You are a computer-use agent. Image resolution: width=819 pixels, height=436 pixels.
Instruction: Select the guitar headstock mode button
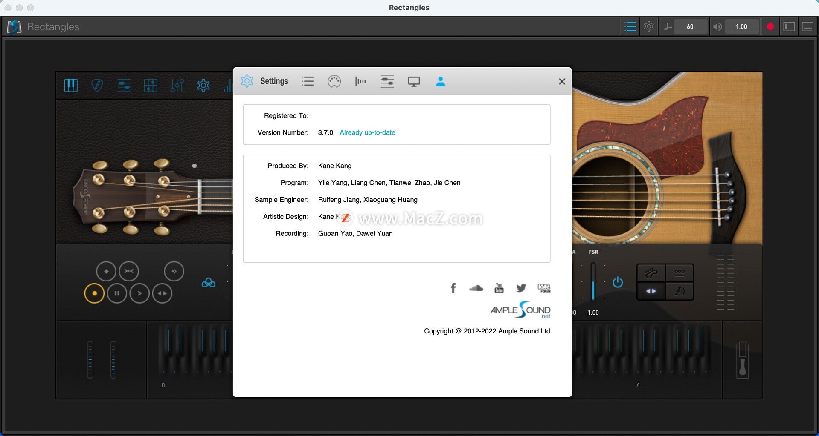coord(651,273)
